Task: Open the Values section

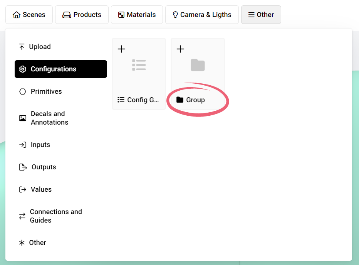Action: coord(41,189)
